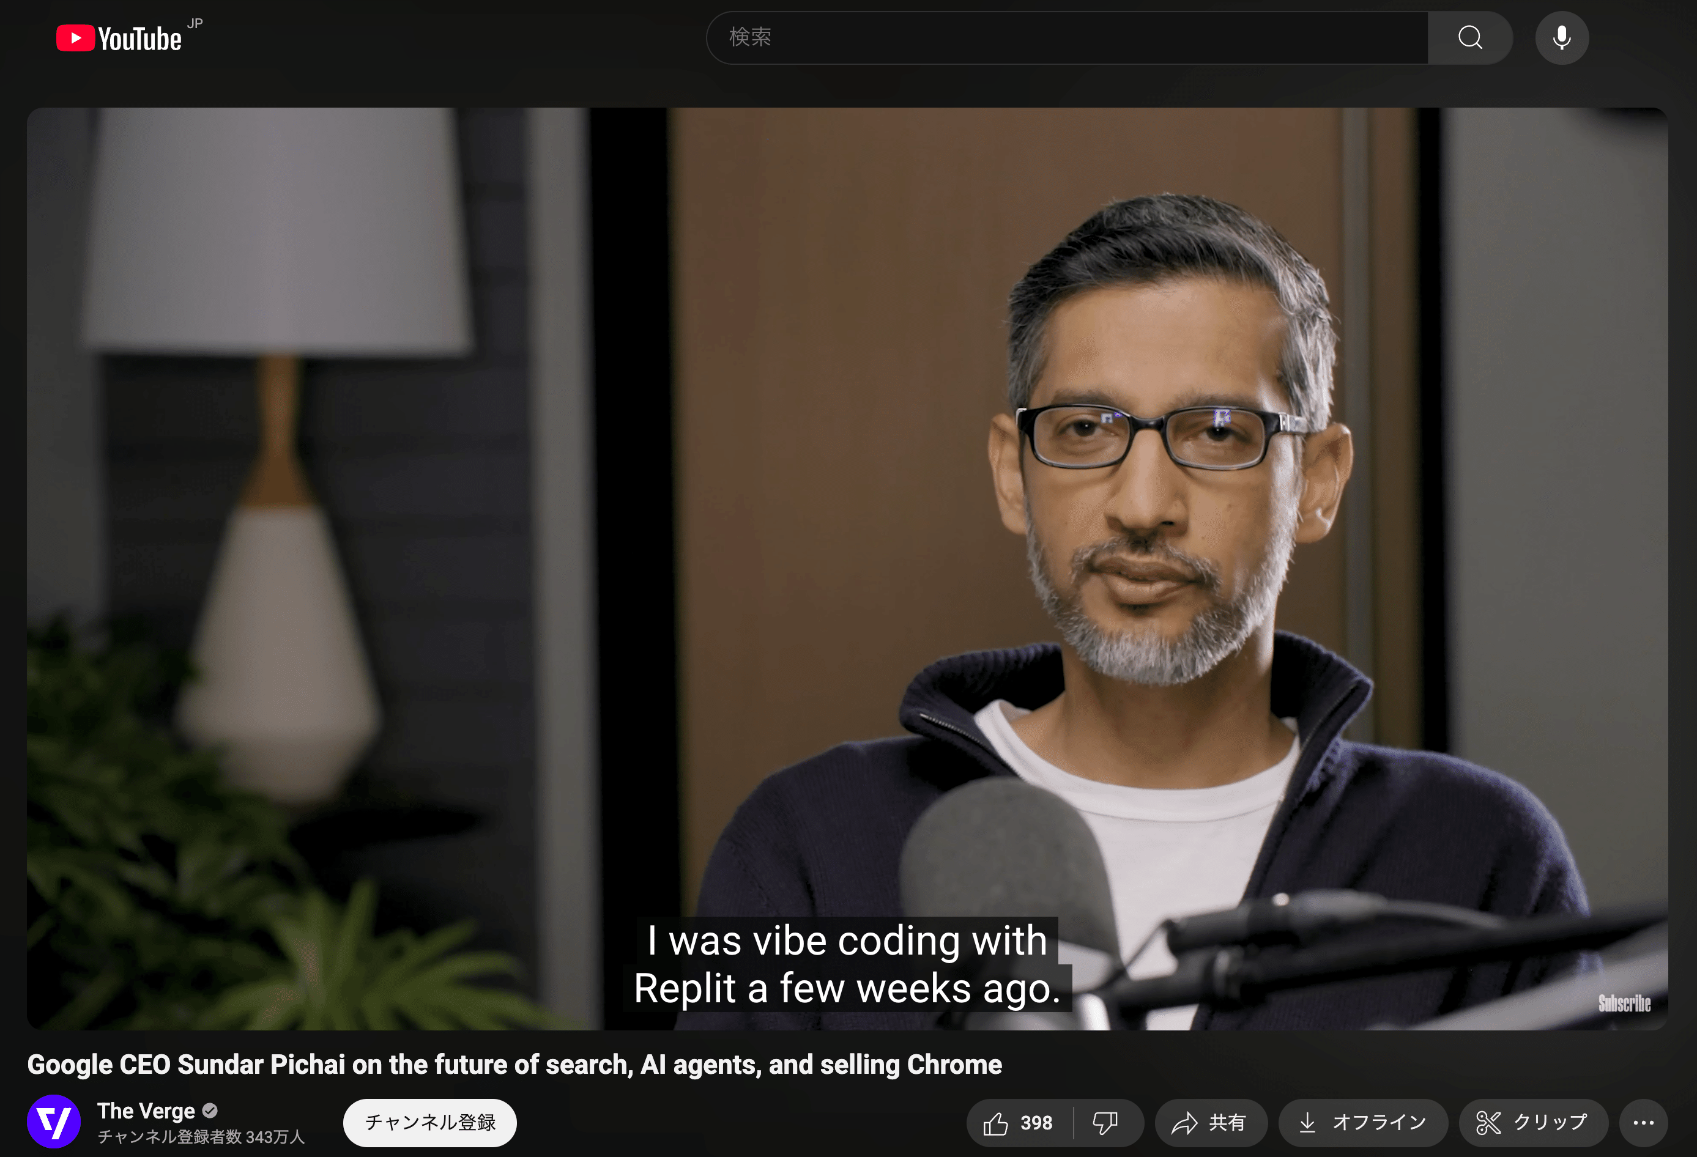Click the Subscribe watermark in video corner
Image resolution: width=1697 pixels, height=1157 pixels.
[1624, 1004]
